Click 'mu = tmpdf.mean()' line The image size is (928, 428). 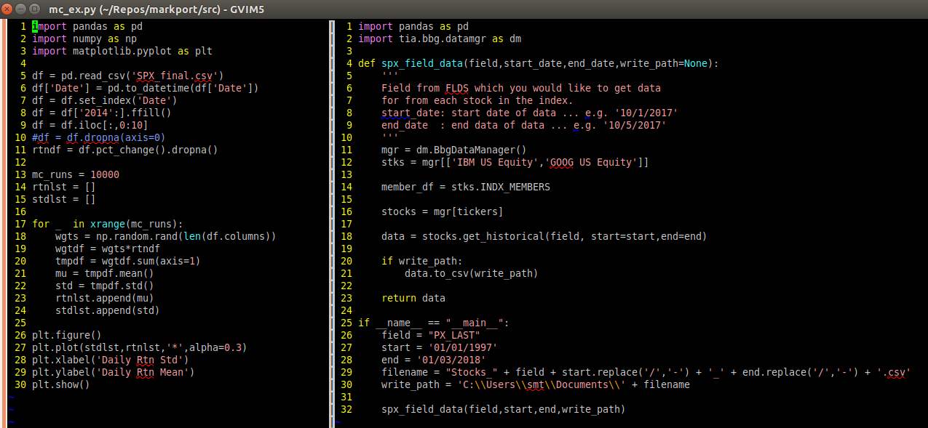tap(105, 273)
